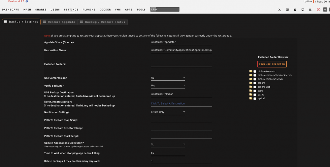The height and width of the screenshot is (167, 330).
Task: Click the binhex-minecraftserver folder icon
Action: pos(251,79)
